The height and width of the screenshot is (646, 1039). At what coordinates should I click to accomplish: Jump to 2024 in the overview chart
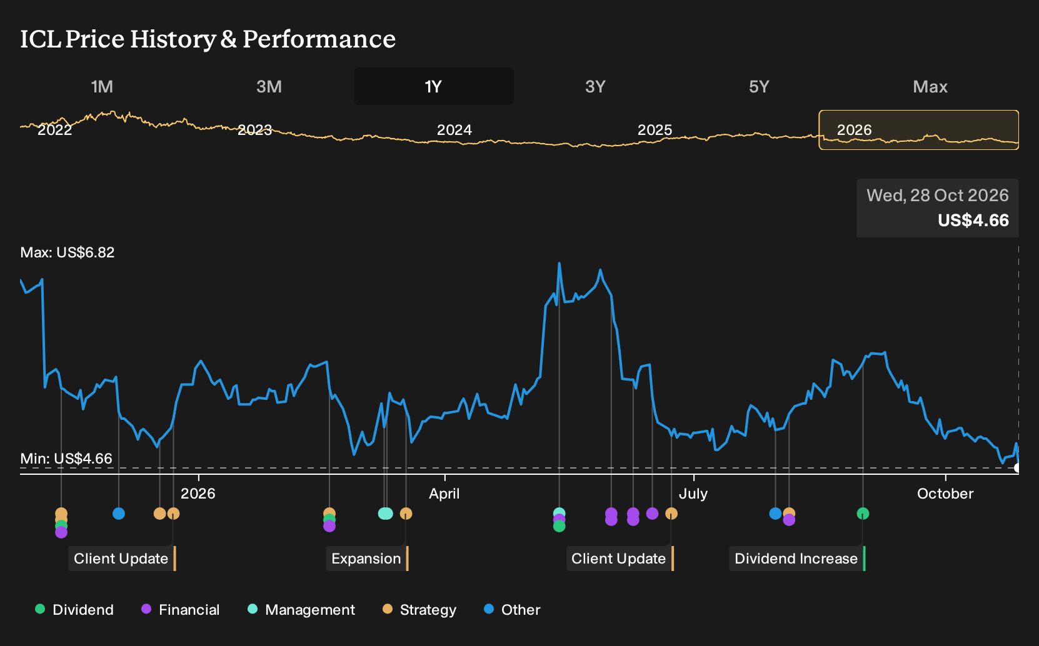click(454, 130)
